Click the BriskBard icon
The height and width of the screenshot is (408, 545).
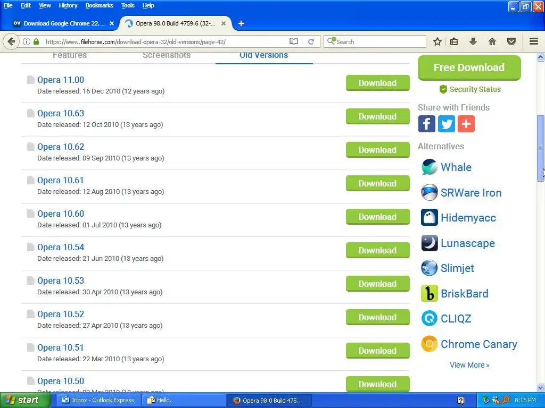click(430, 293)
